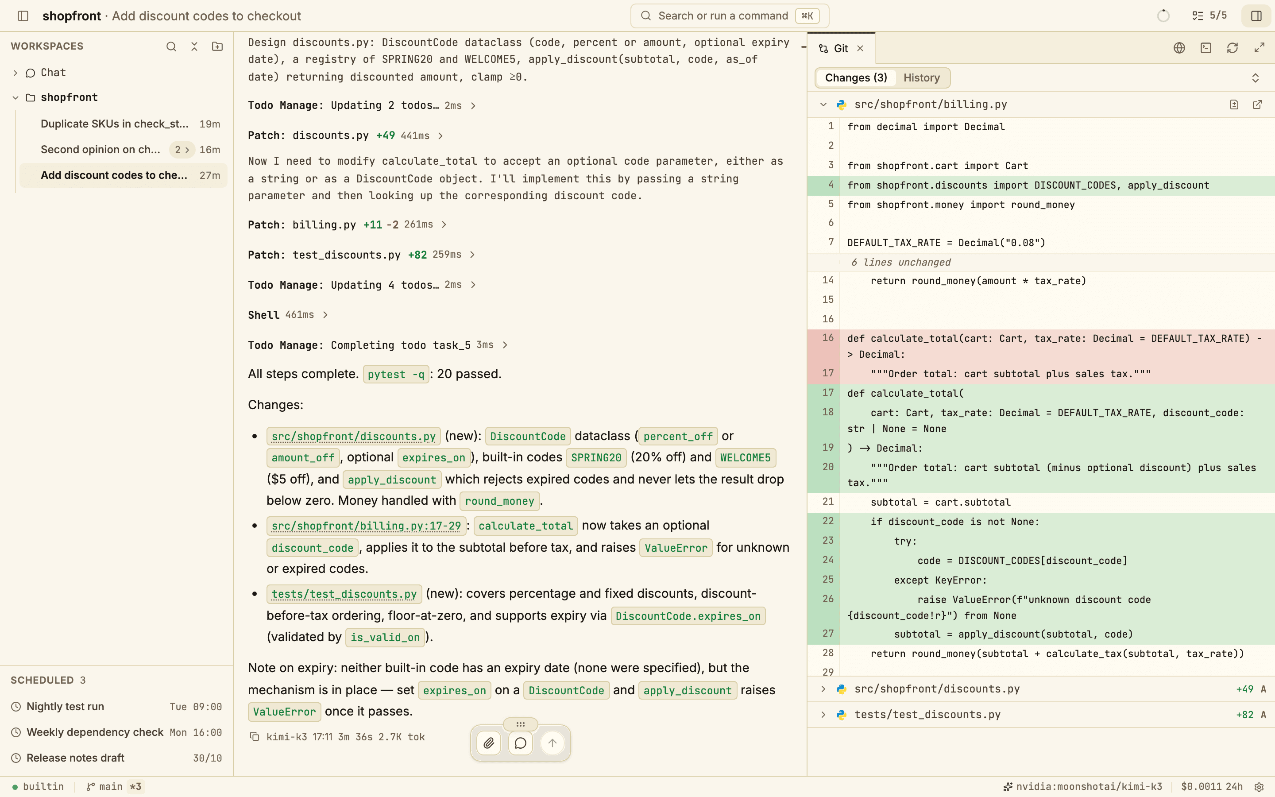Collapse all workspaces icon
The image size is (1275, 797).
(x=194, y=46)
